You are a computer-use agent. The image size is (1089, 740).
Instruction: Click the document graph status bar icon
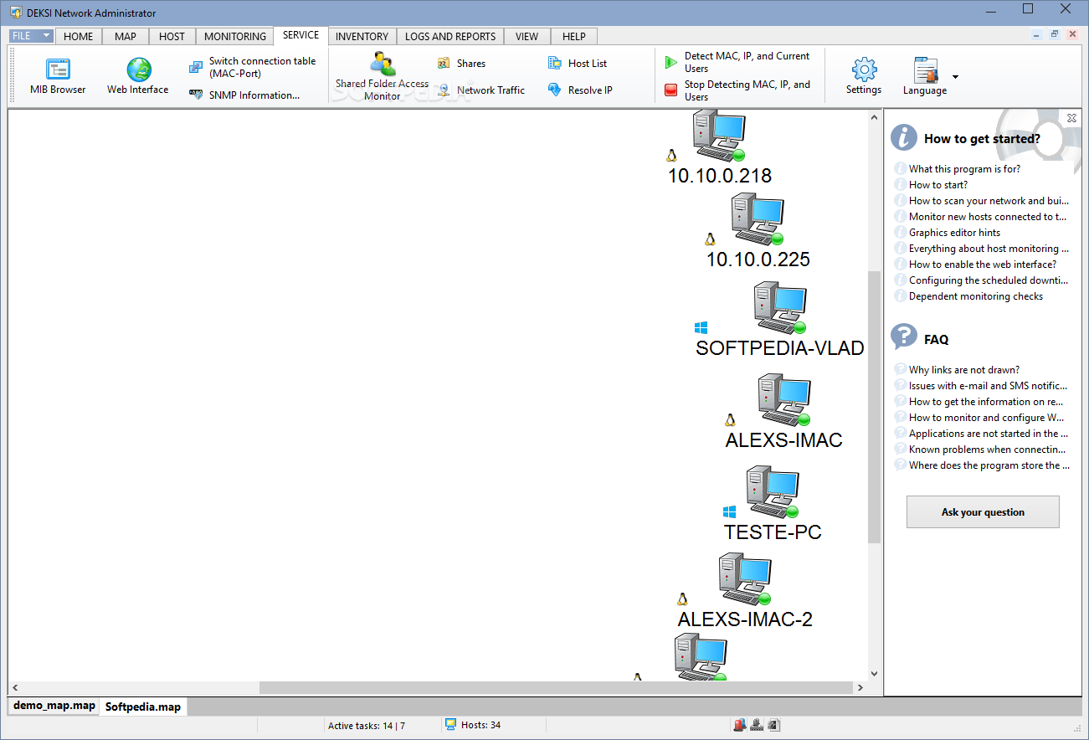point(773,726)
